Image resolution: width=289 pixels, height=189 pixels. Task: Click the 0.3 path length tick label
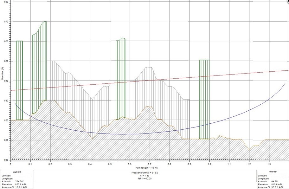pyautogui.click(x=70, y=164)
